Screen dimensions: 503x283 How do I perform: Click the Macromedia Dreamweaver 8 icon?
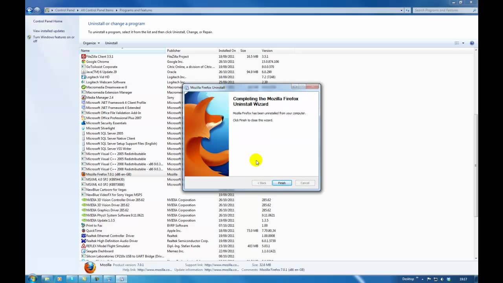83,87
